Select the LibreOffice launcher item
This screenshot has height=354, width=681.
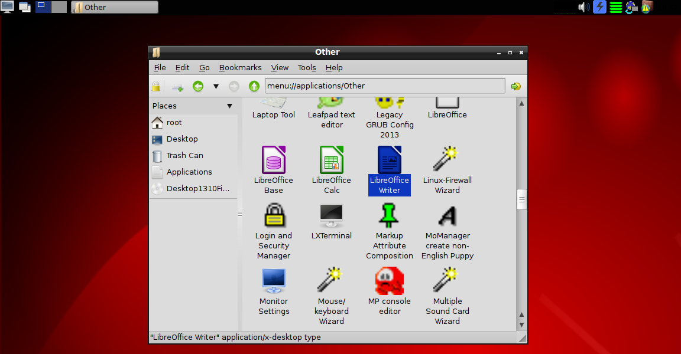[x=447, y=110]
